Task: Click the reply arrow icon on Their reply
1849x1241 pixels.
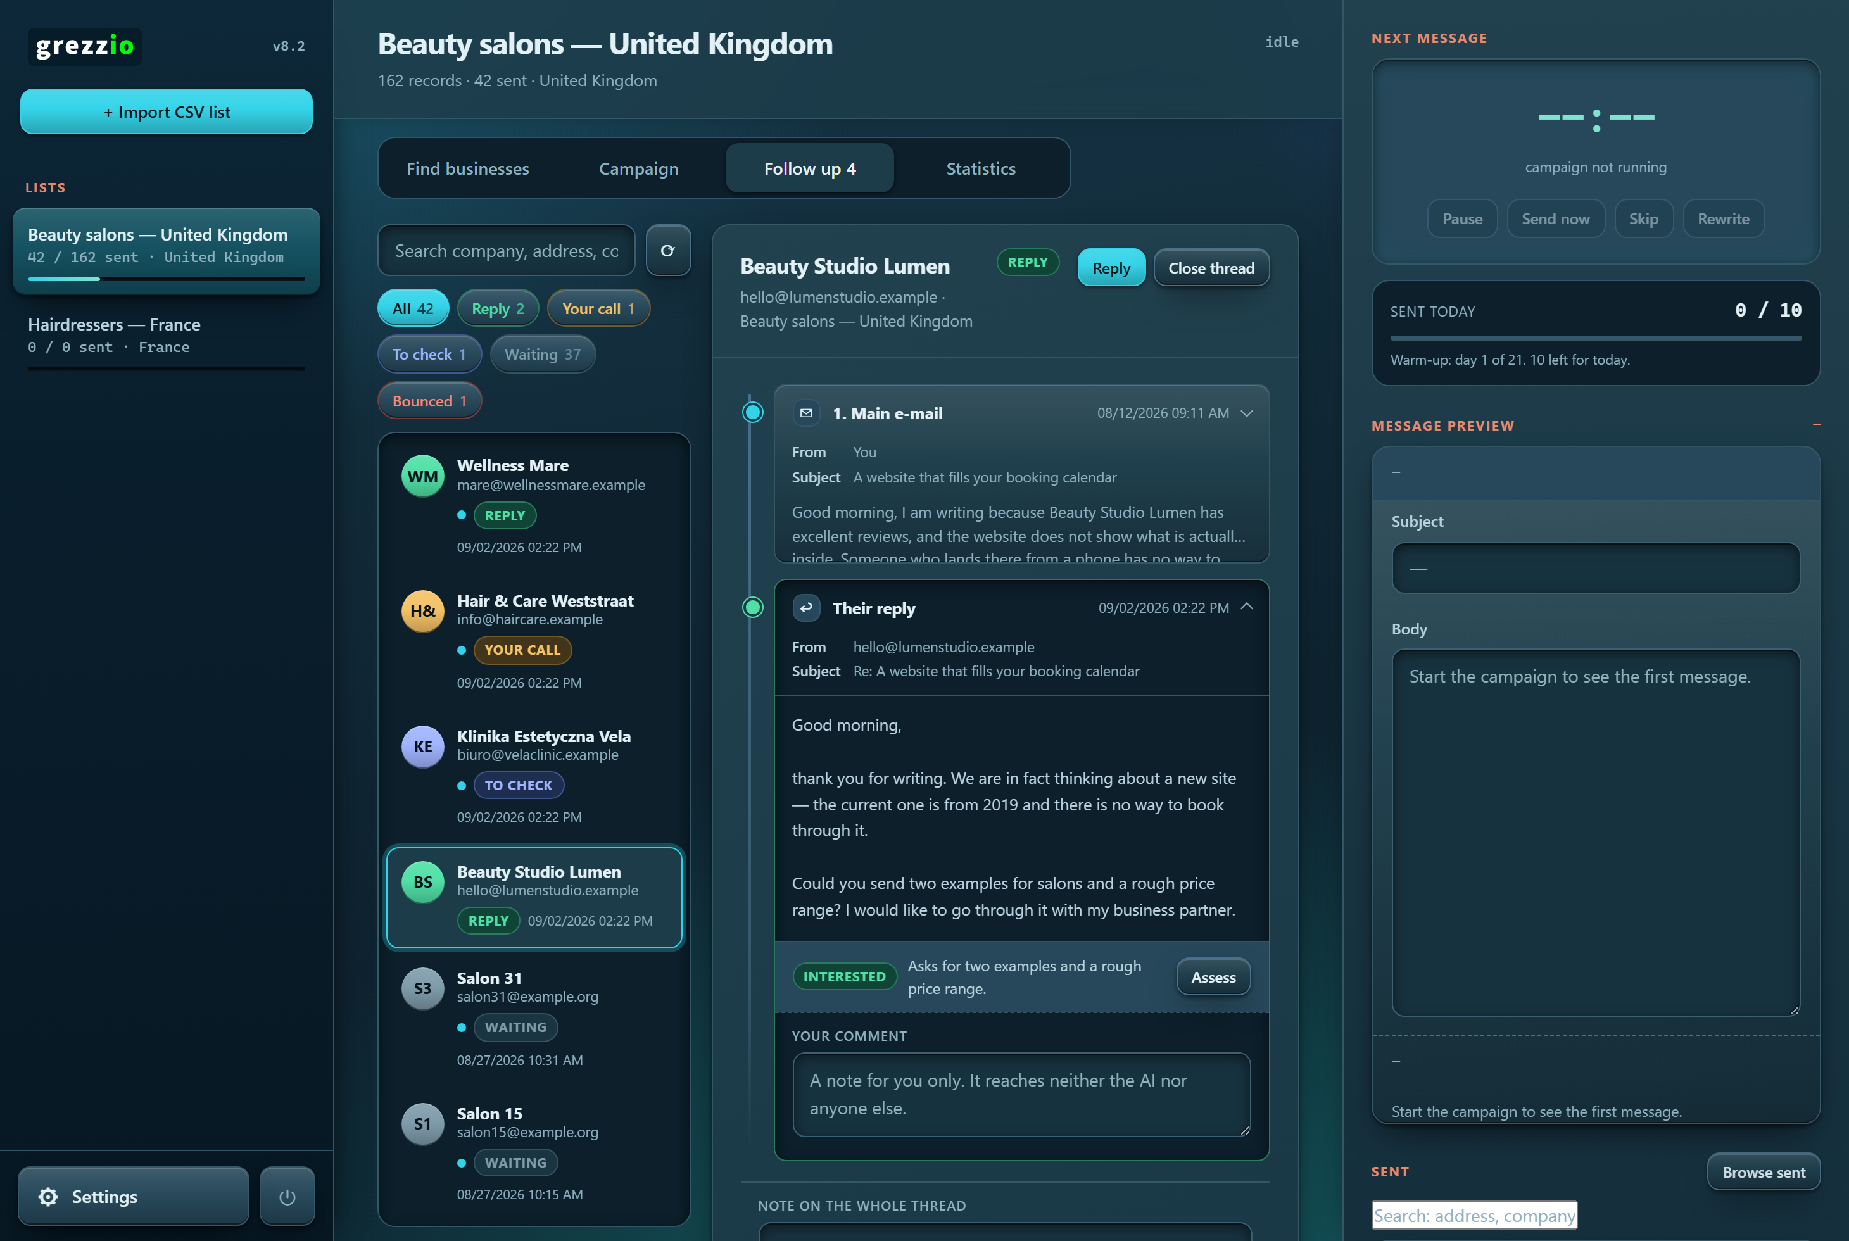Action: click(805, 608)
